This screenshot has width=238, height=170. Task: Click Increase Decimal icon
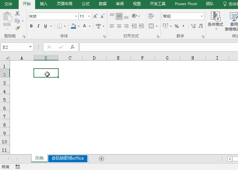[193, 26]
